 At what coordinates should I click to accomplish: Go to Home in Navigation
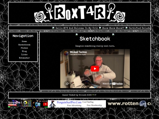pos(24,41)
